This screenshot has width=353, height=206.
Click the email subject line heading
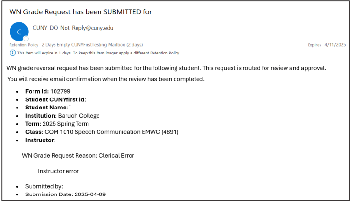[x=80, y=12]
